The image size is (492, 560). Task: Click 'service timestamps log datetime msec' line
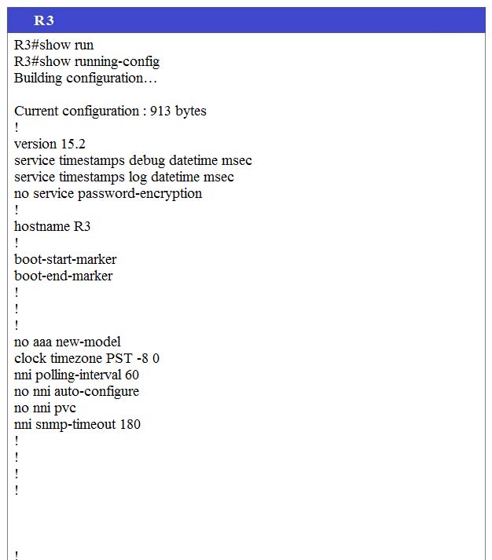pos(124,177)
